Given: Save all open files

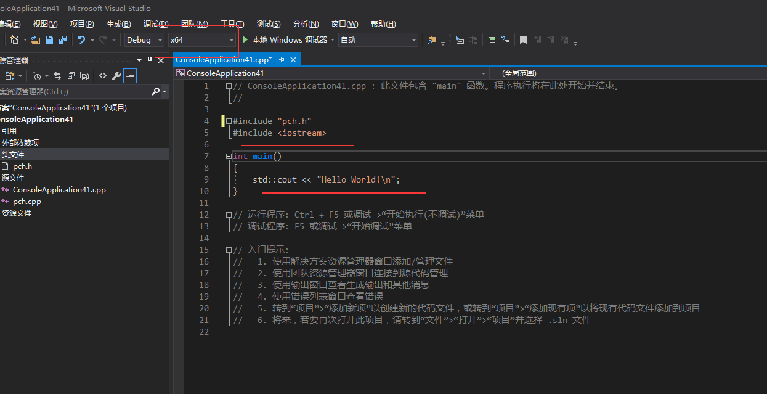Looking at the screenshot, I should [62, 39].
